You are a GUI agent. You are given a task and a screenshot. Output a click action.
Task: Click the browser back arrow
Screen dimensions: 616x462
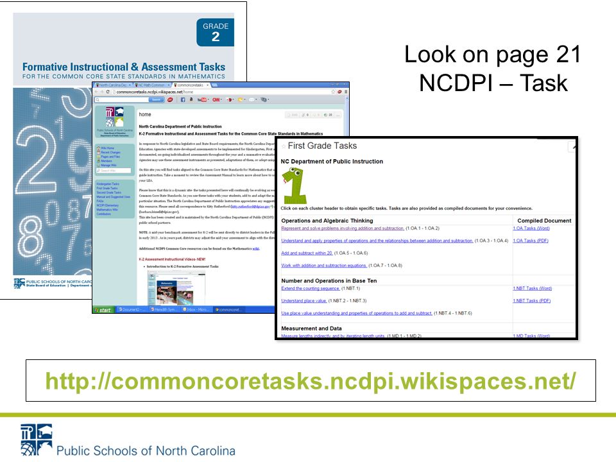97,92
